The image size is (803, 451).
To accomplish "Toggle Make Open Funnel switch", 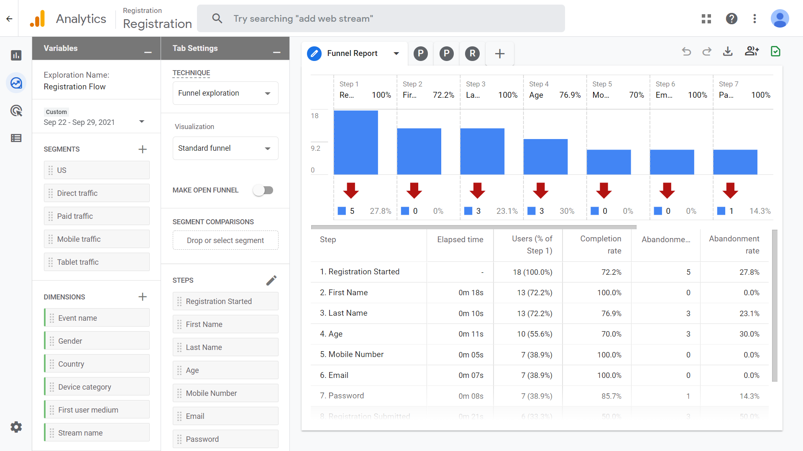I will 263,190.
